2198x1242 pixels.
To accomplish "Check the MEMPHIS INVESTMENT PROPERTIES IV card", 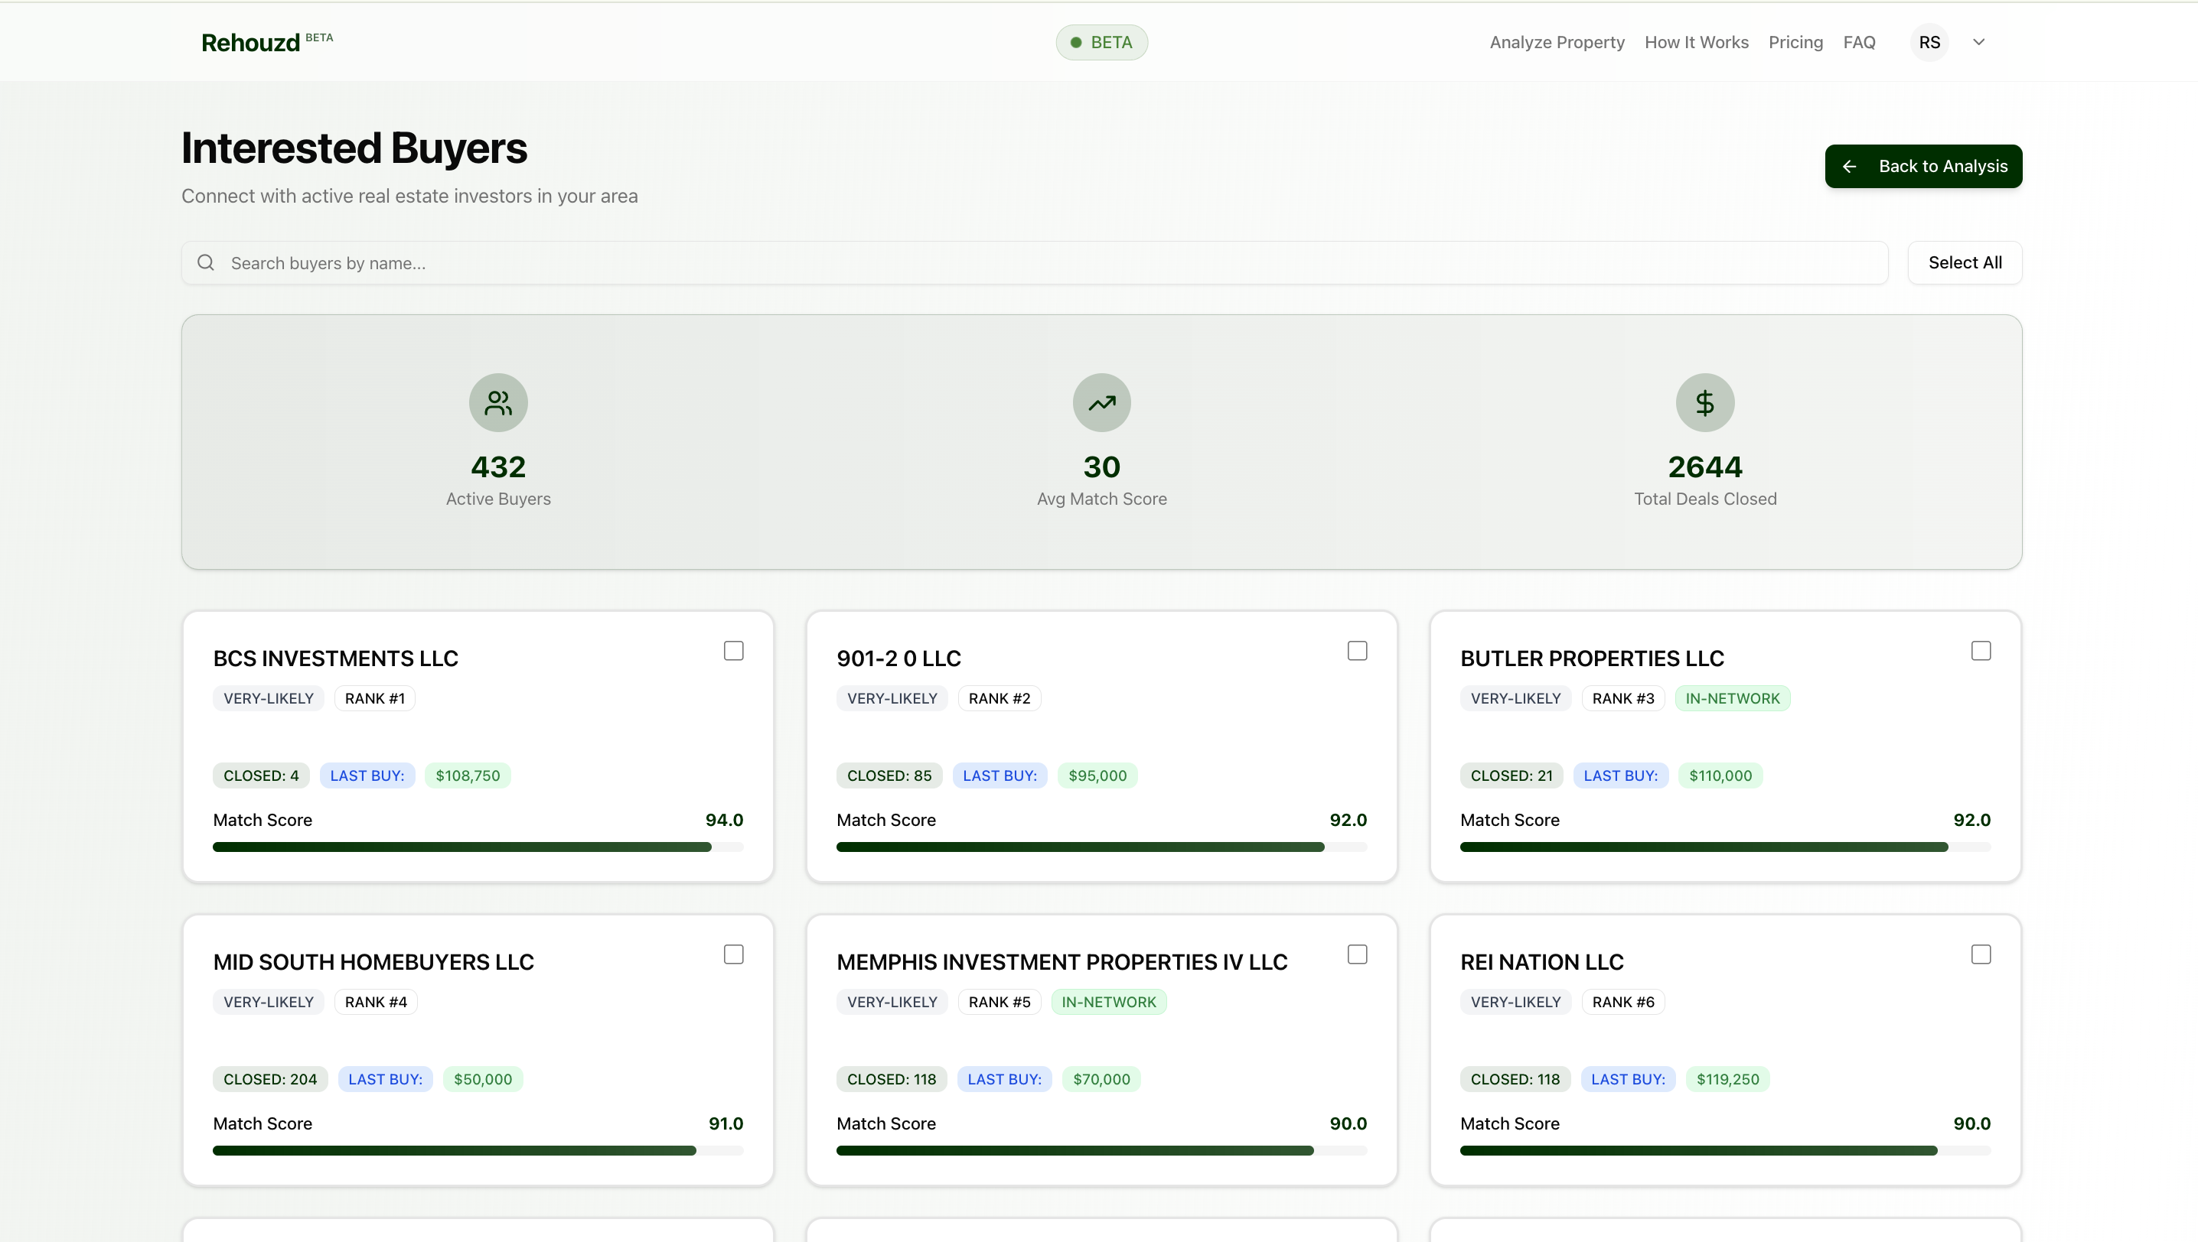I will click(1357, 954).
